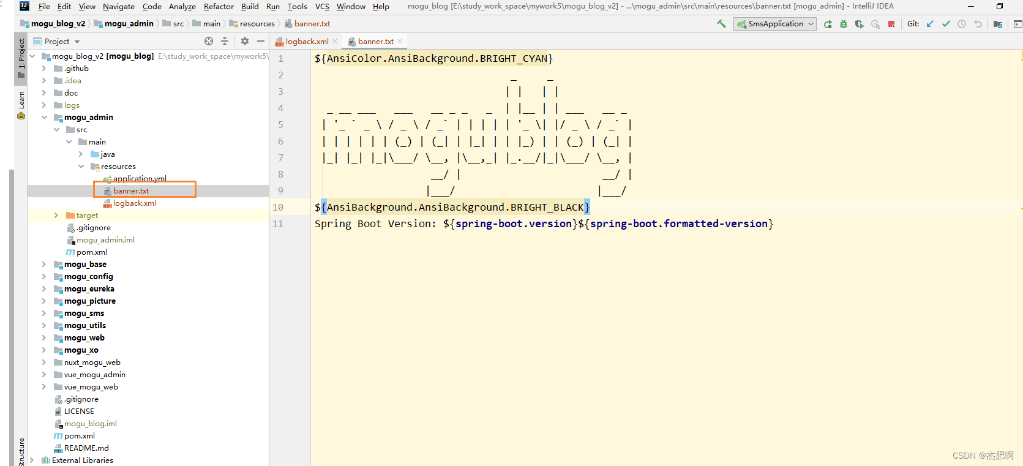Open Project panel settings gear
Screen dimensions: 1023x466
[245, 41]
